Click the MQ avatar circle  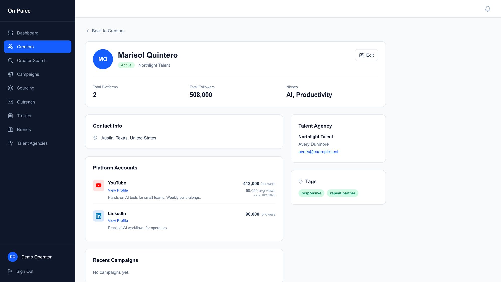tap(103, 59)
